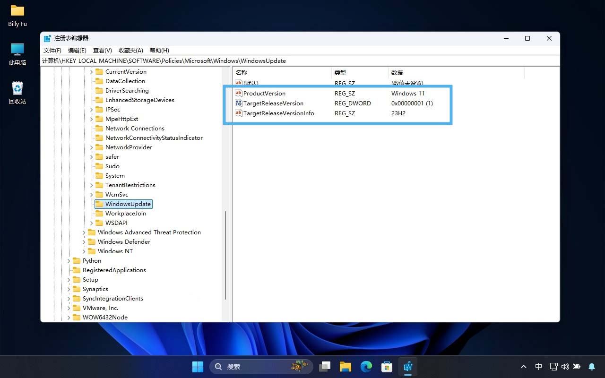The height and width of the screenshot is (378, 605).
Task: Click the EnhancedStorageDevices folder icon
Action: [99, 100]
